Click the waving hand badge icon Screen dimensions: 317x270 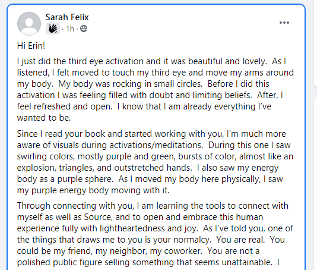pos(53,29)
